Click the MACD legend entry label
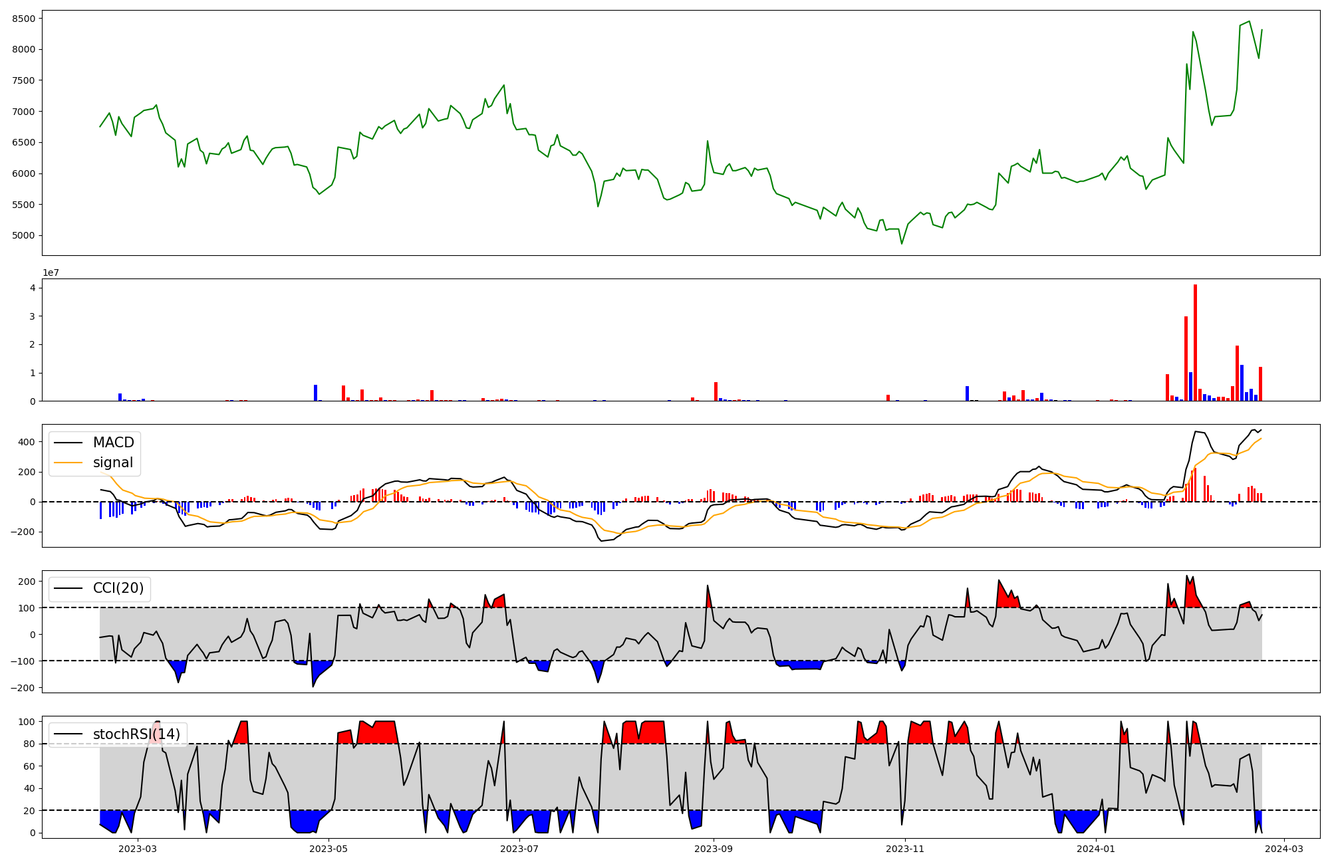 [113, 443]
